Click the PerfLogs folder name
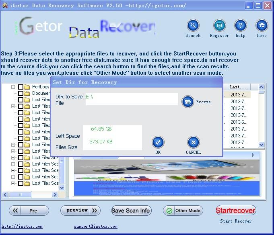 41,87
